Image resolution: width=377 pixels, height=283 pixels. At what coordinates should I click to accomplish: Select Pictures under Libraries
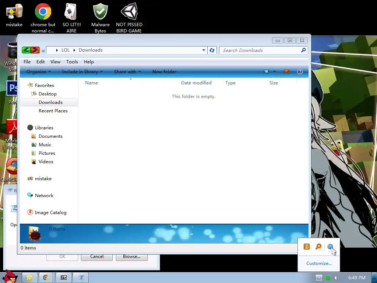(x=47, y=153)
